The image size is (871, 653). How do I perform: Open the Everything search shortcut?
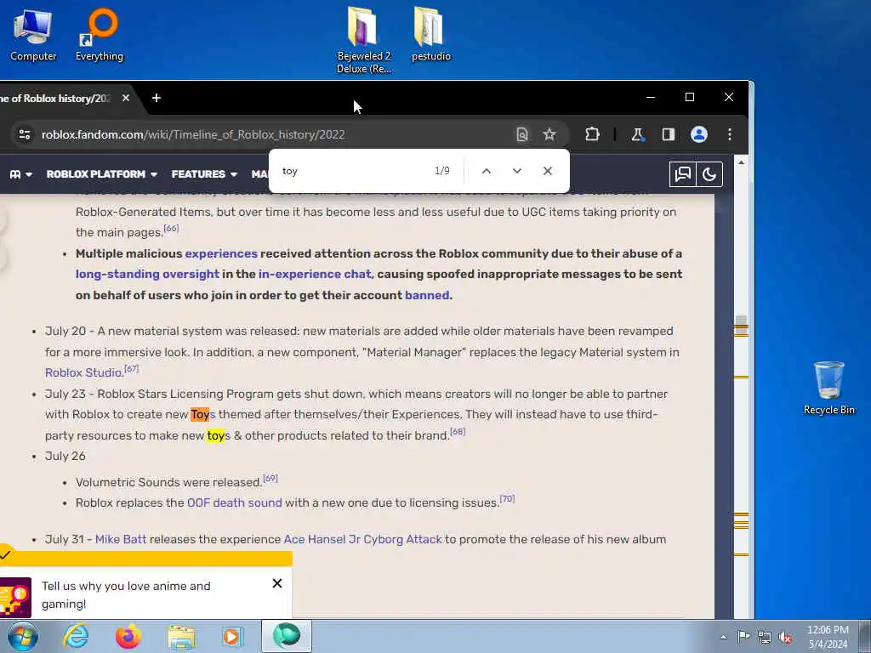[100, 34]
